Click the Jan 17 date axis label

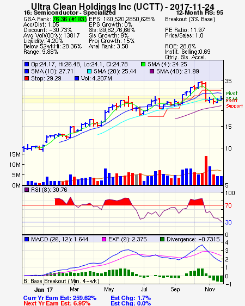click(44, 290)
